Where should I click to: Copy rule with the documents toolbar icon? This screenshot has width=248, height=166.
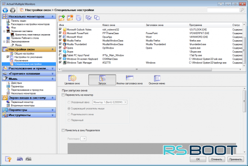[x=78, y=18]
